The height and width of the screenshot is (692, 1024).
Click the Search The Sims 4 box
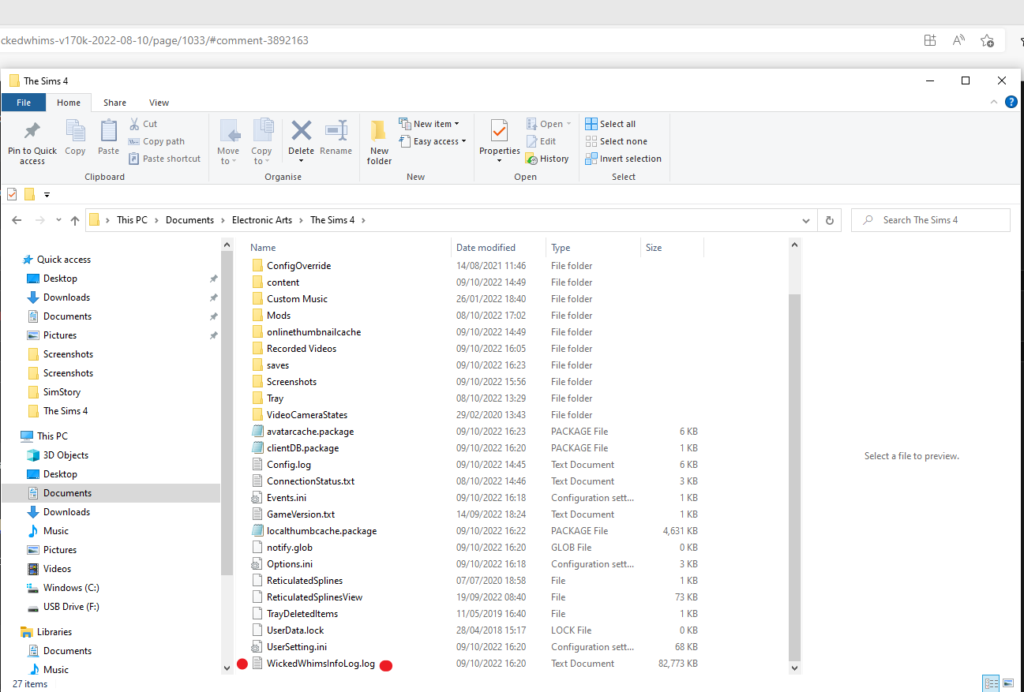pos(931,220)
